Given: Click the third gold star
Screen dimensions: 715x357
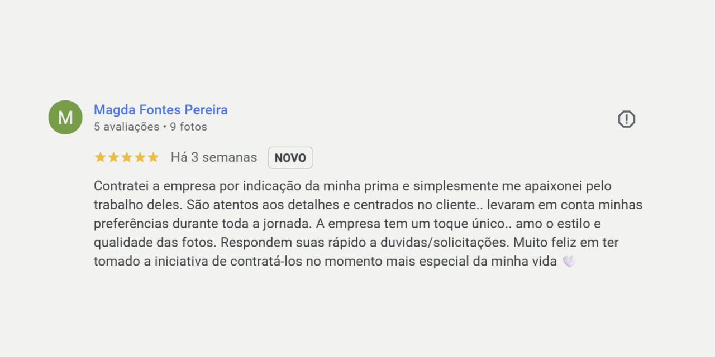Looking at the screenshot, I should pos(127,157).
